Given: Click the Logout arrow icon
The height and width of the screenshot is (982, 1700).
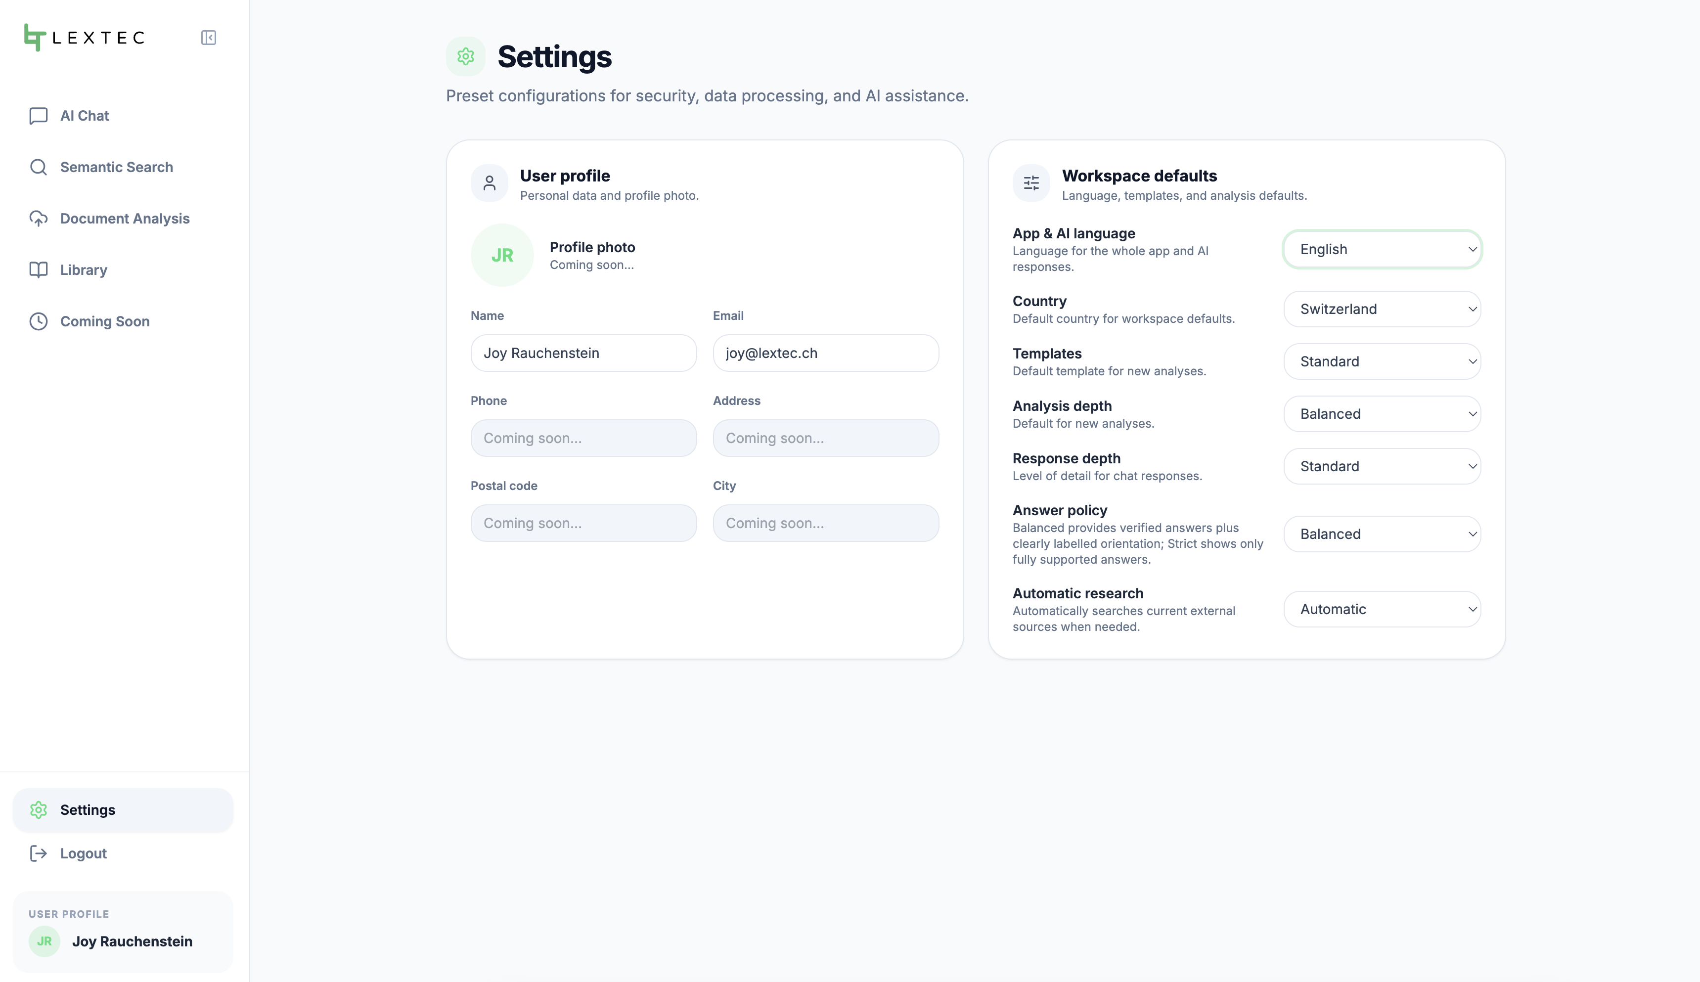Looking at the screenshot, I should pos(39,853).
